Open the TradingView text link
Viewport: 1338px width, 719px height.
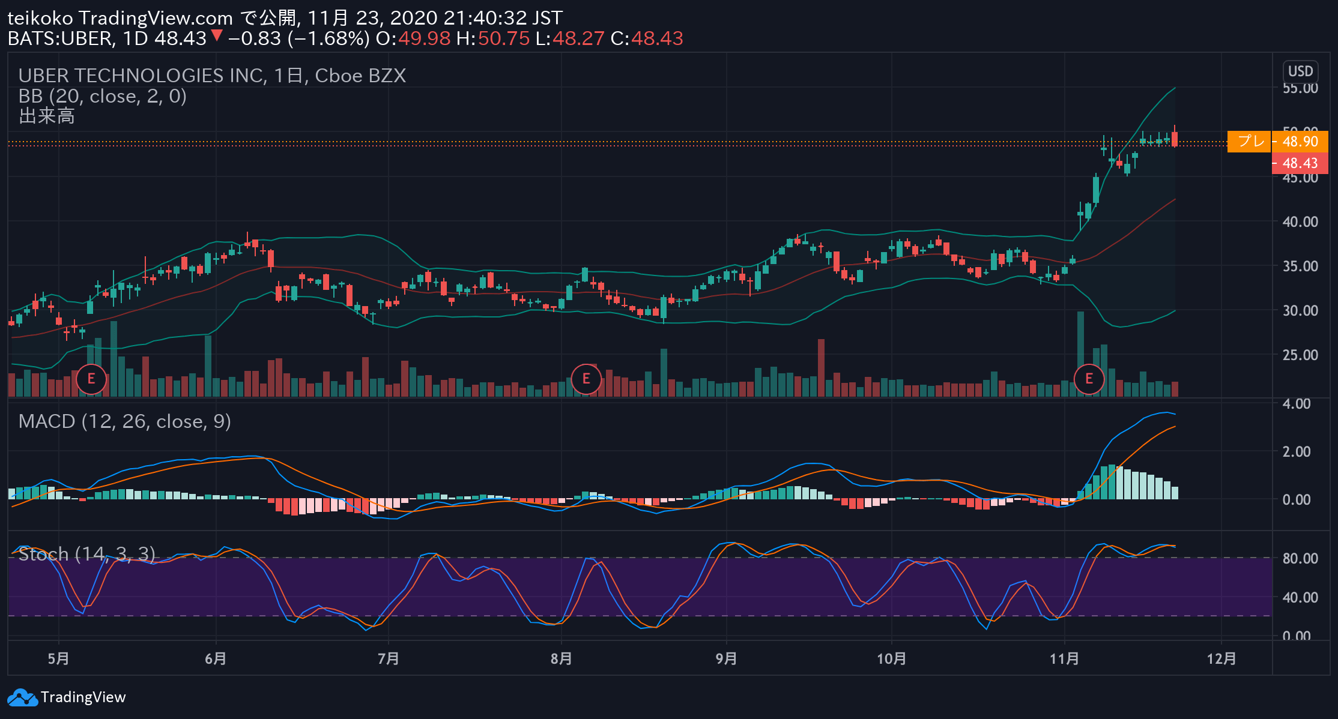83,697
